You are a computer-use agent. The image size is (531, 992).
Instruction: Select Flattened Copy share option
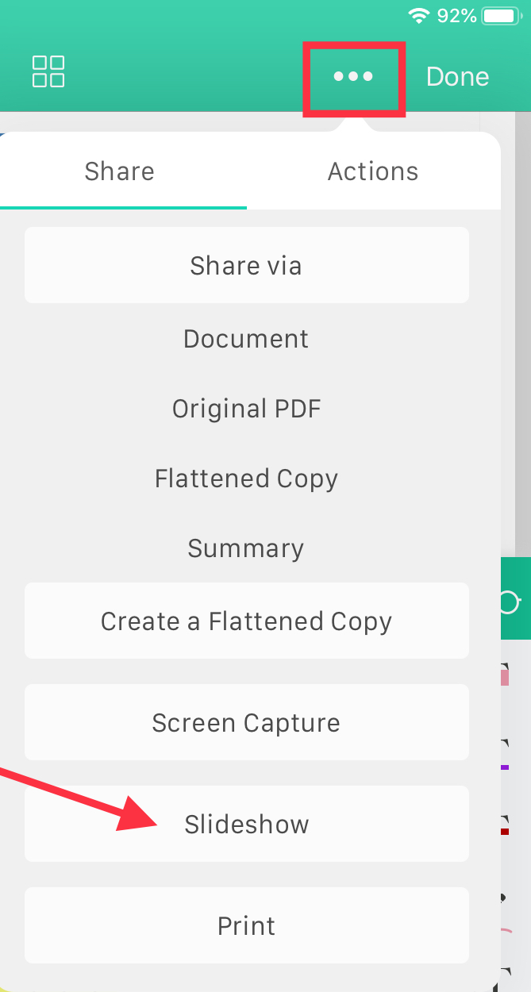(247, 479)
